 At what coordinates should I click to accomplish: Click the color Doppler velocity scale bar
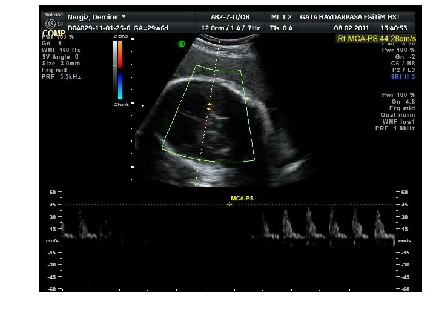120,70
